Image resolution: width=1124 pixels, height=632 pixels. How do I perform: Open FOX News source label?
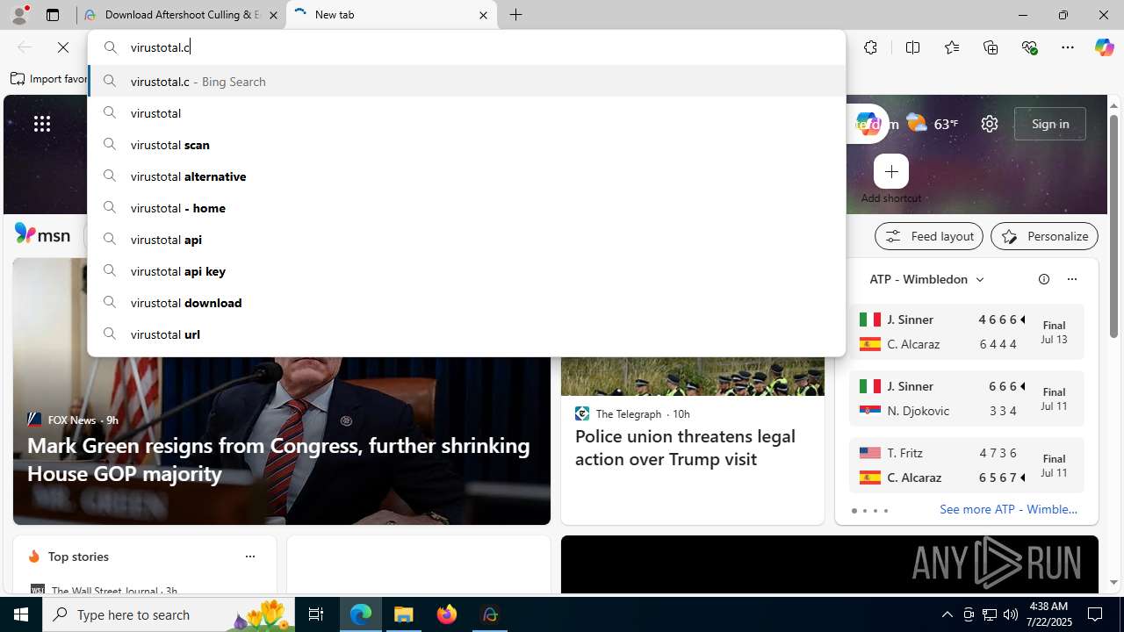(x=72, y=420)
